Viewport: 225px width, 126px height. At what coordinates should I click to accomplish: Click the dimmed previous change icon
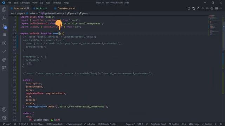(x=202, y=8)
